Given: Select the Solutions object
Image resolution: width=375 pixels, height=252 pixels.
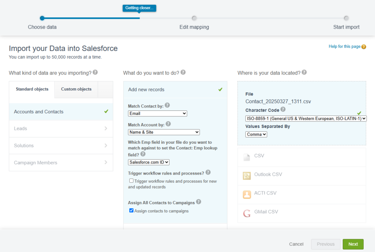Looking at the screenshot, I should pyautogui.click(x=61, y=146).
